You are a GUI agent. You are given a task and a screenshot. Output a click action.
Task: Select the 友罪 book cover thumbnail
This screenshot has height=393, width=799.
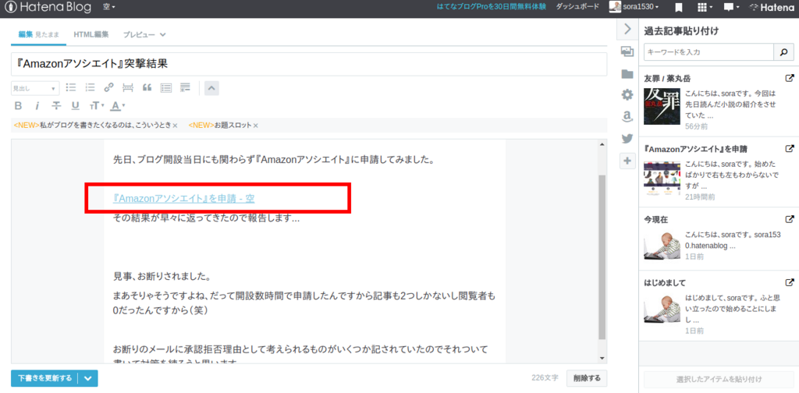662,106
